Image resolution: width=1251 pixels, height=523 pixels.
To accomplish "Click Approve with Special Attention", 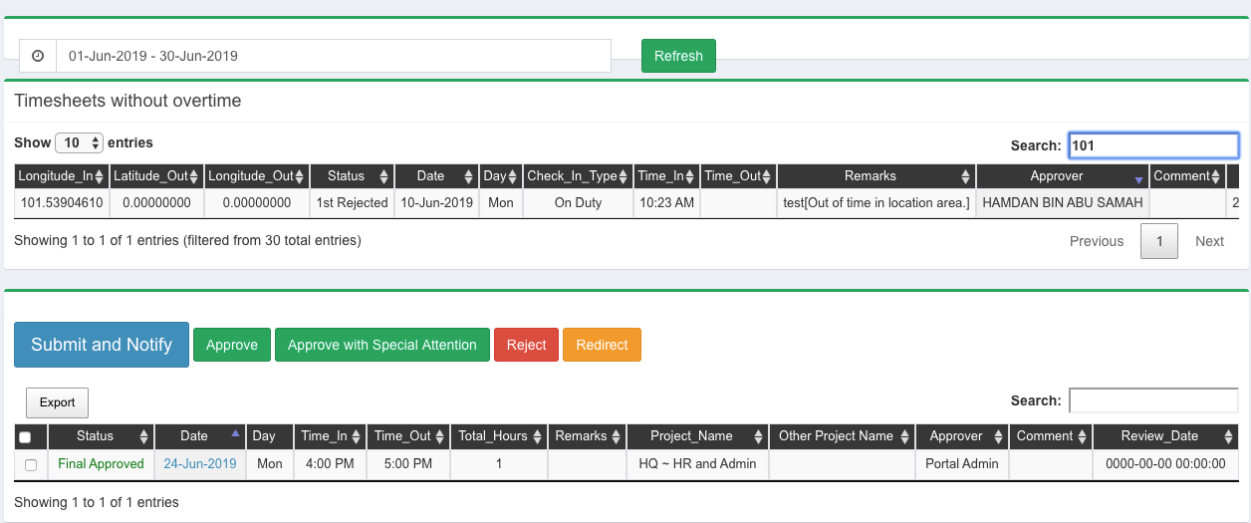I will (x=382, y=345).
